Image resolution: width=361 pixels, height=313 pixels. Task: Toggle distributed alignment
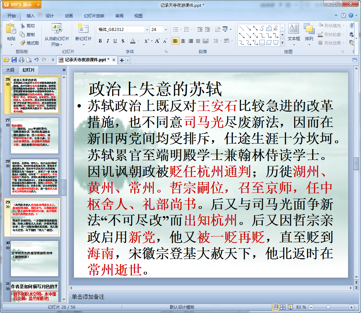tap(206, 41)
